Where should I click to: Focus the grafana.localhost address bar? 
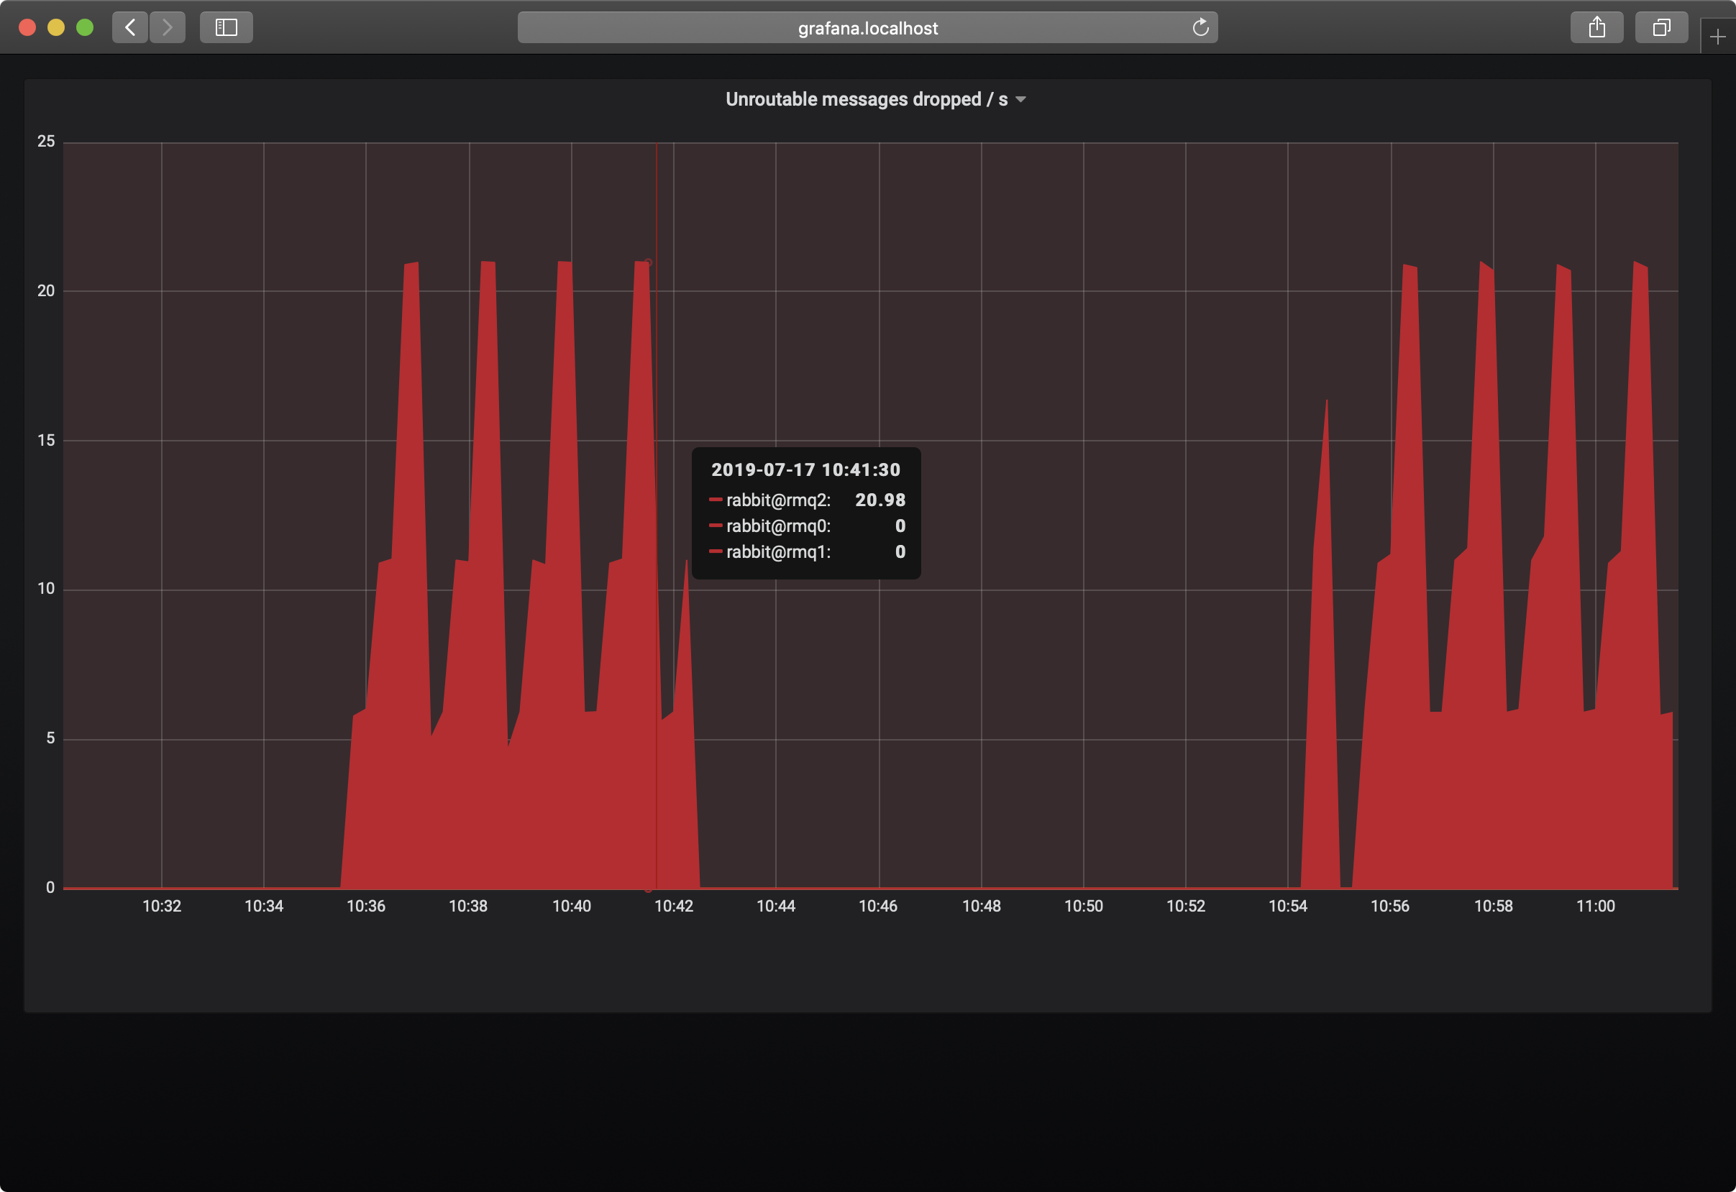(867, 27)
